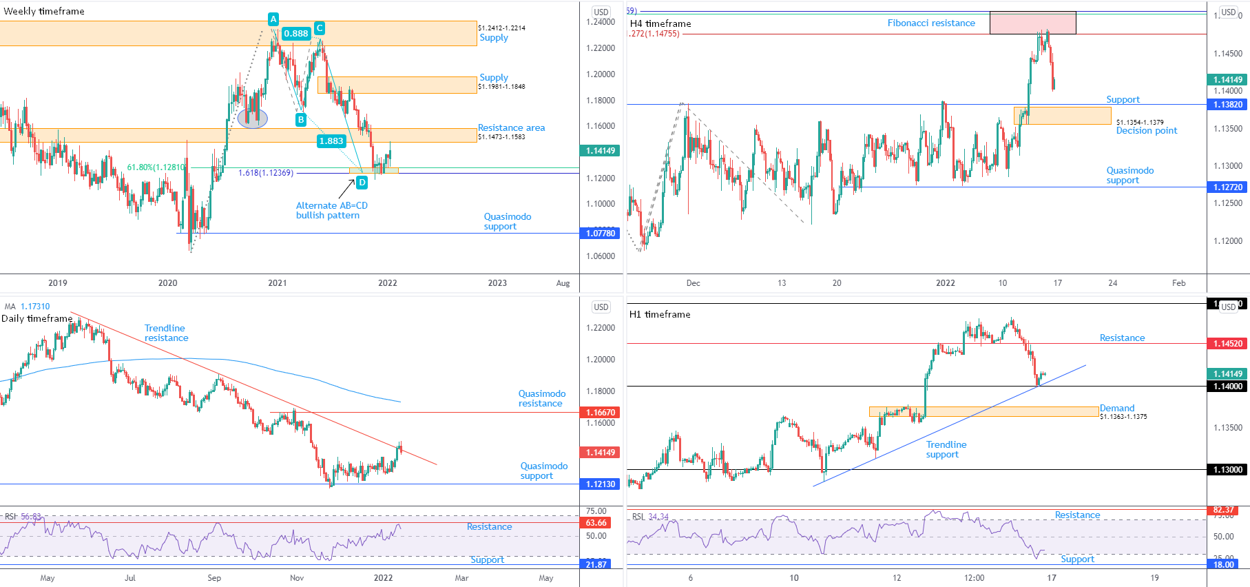Click the 21.87 RSI level label
This screenshot has height=587, width=1250.
(x=596, y=564)
